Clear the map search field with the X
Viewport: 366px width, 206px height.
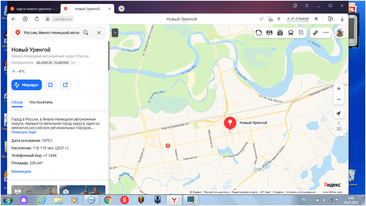point(99,32)
